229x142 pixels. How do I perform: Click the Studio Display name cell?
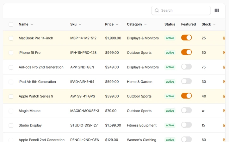point(30,125)
